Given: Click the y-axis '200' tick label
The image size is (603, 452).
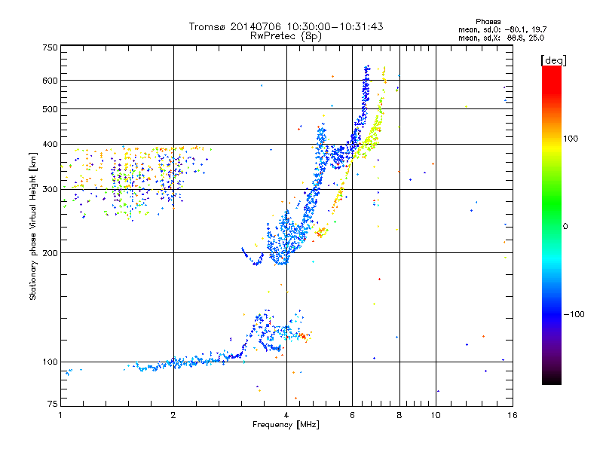Looking at the screenshot, I should [51, 253].
